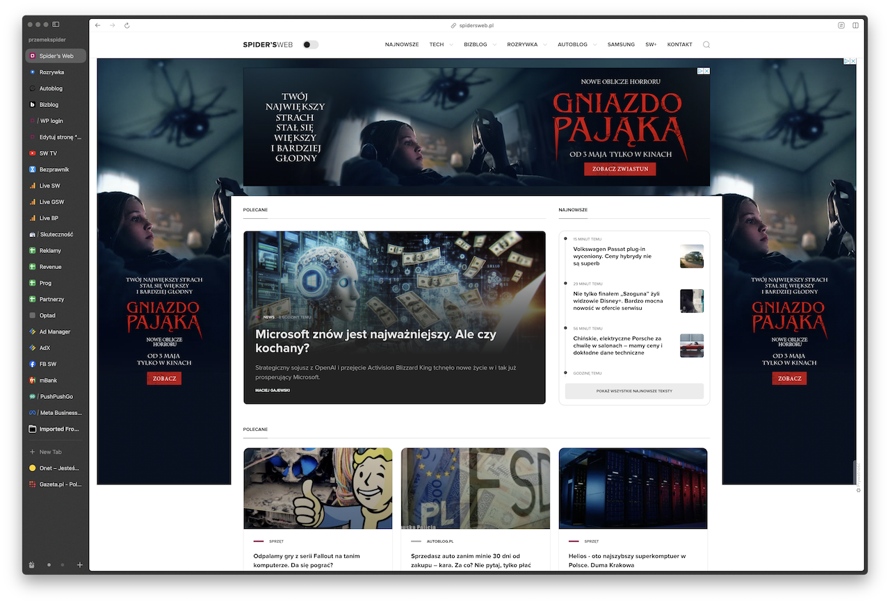The height and width of the screenshot is (604, 890).
Task: Open the mBank sidebar tab
Action: [x=56, y=380]
